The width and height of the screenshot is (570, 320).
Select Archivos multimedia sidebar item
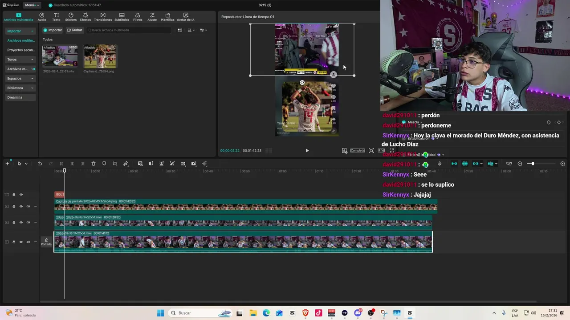[20, 40]
